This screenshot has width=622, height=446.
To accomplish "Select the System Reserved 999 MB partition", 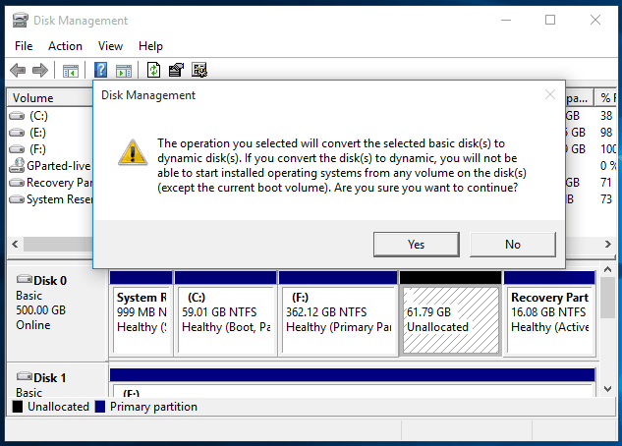I will pyautogui.click(x=141, y=313).
